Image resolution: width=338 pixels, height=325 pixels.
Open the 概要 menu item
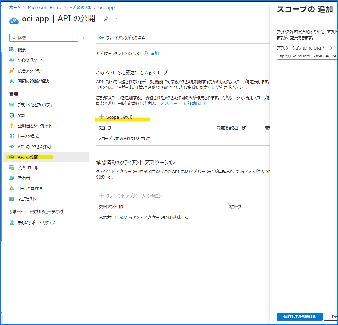22,50
